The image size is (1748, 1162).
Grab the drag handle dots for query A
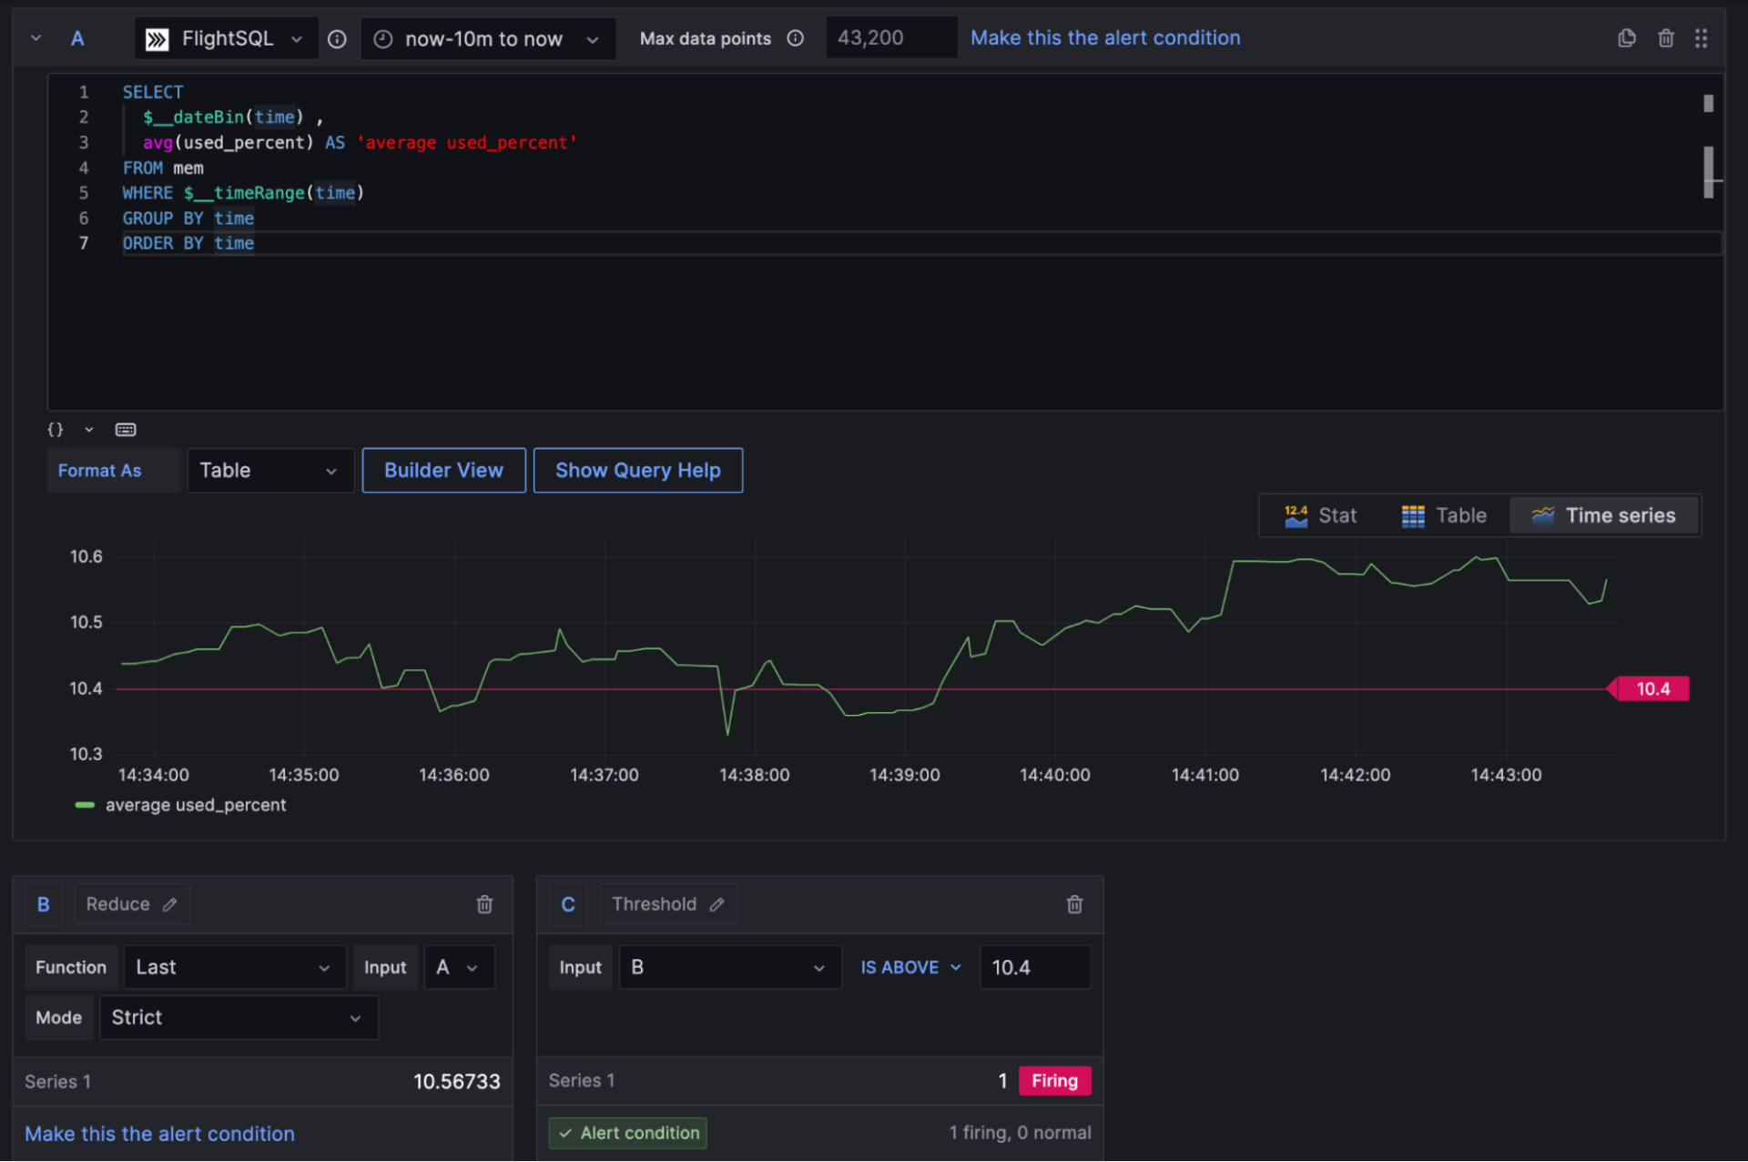tap(1701, 38)
